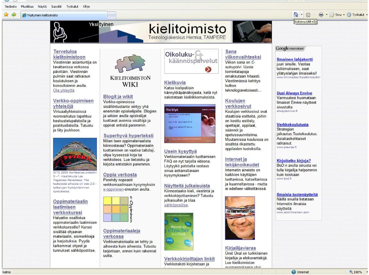Open the Kirjailijavieras link
Screen dimensions: 369x275
pos(240,248)
